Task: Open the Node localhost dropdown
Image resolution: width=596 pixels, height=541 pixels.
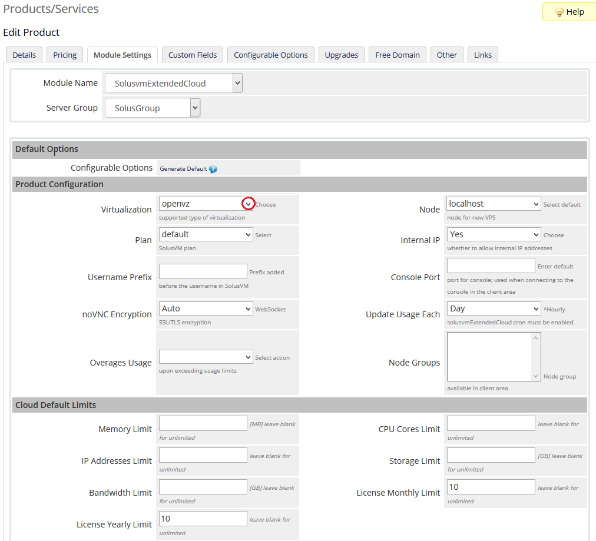Action: click(494, 204)
